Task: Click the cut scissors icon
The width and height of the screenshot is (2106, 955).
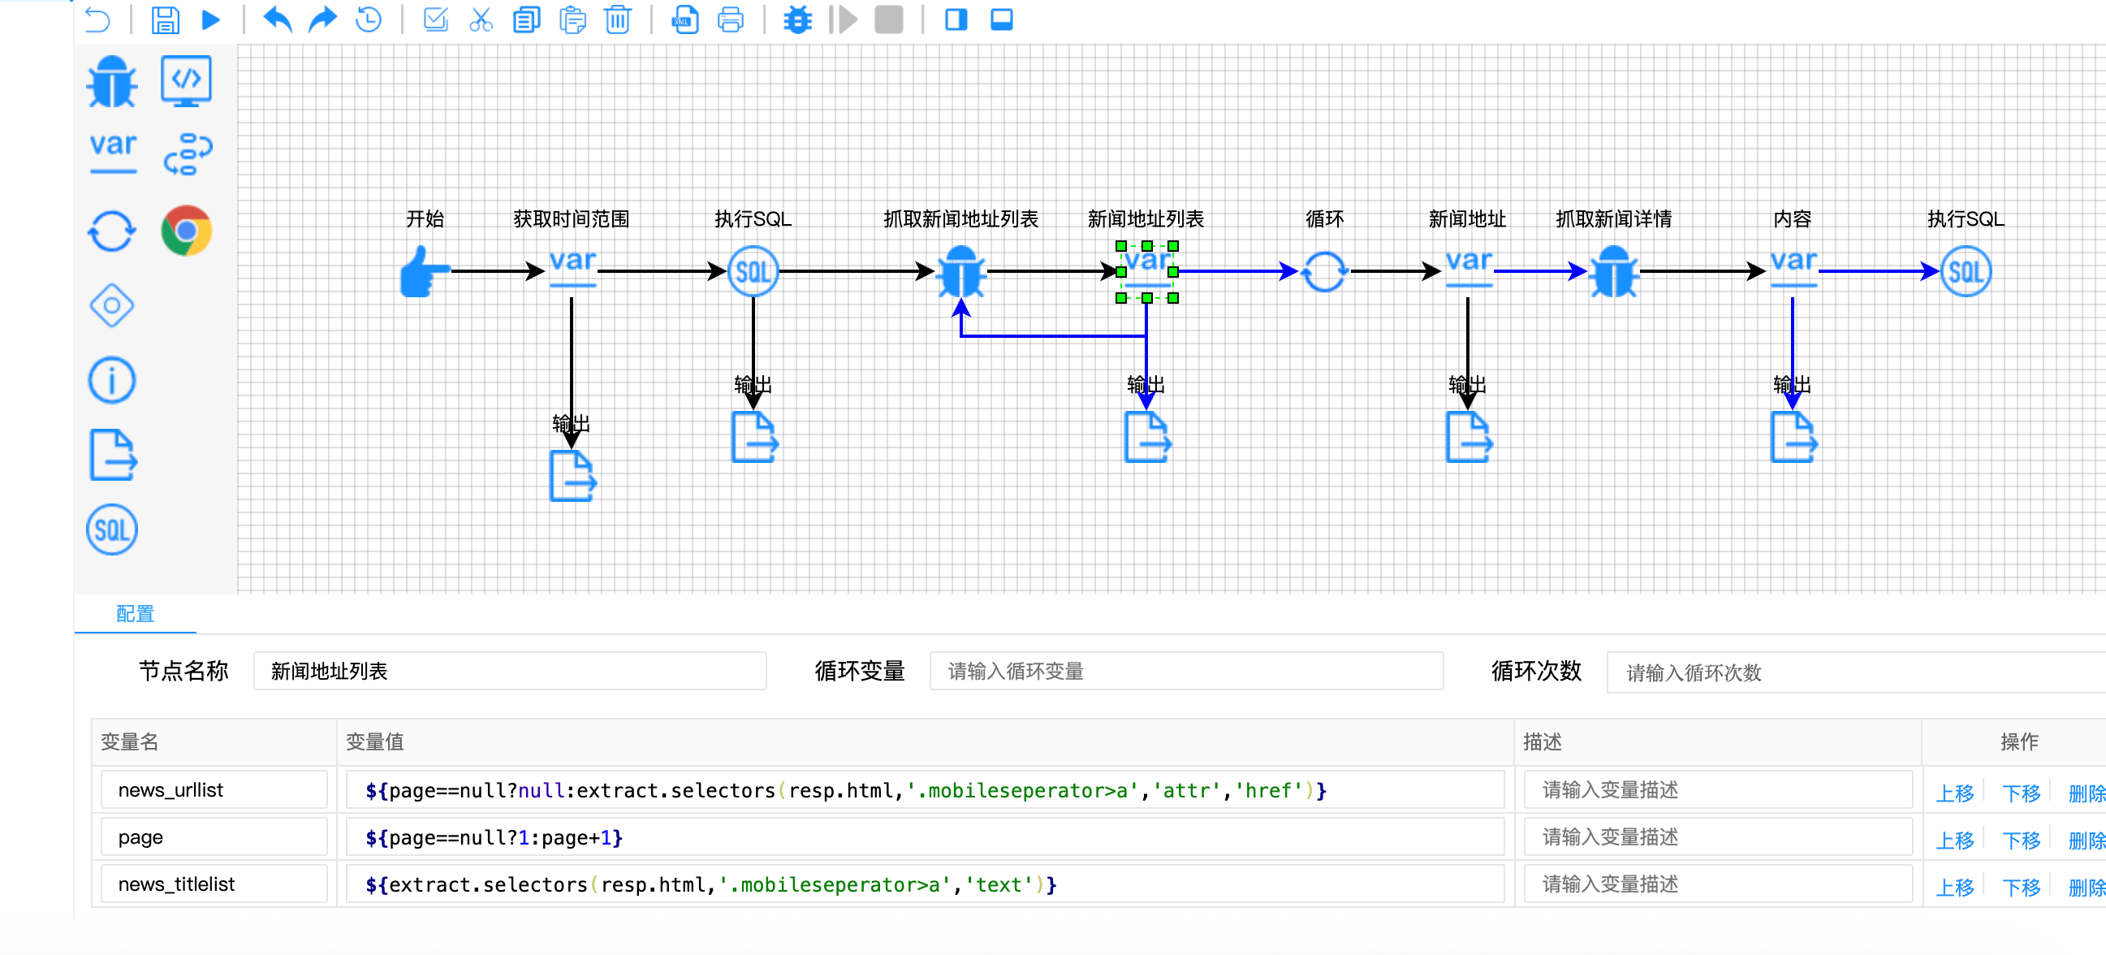Action: point(481,19)
